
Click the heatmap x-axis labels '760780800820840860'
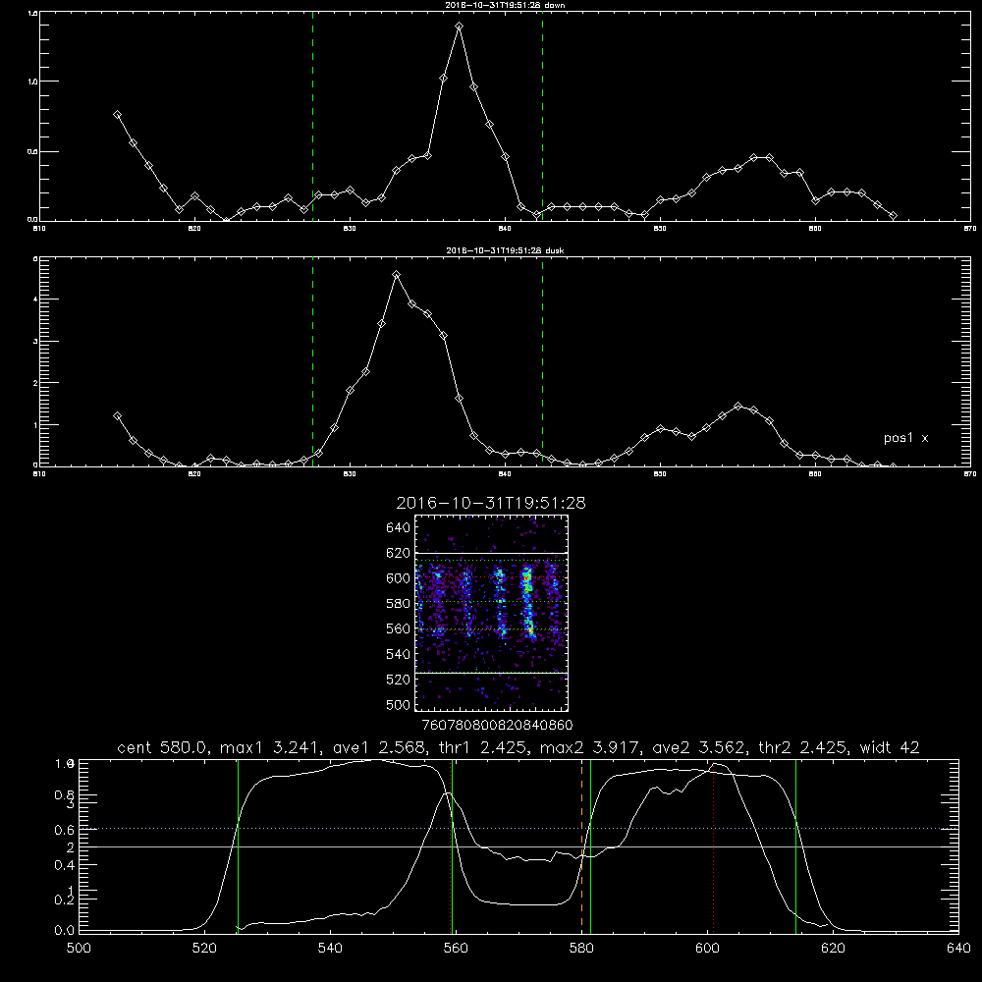click(x=497, y=726)
